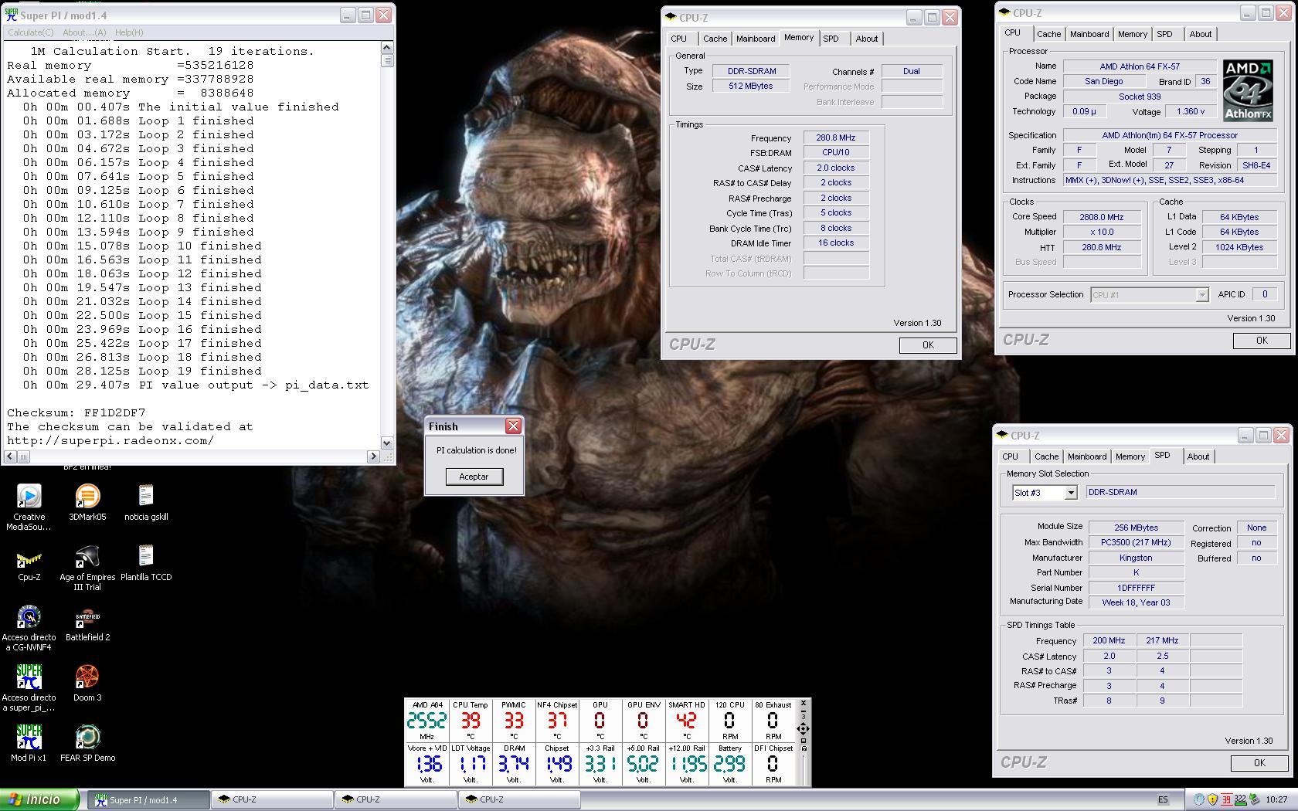Screen dimensions: 1298x811
Task: Open the Doom 3 desktop icon
Action: point(87,677)
